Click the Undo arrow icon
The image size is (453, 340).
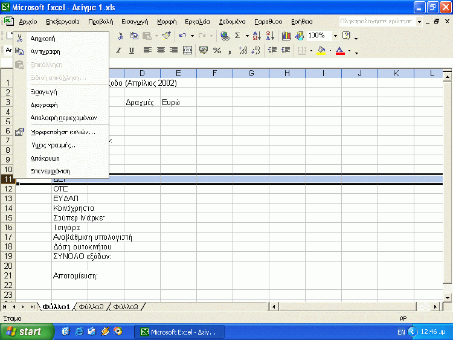click(x=182, y=36)
